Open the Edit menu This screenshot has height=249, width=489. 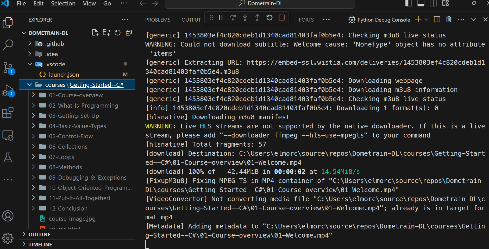[x=38, y=3]
